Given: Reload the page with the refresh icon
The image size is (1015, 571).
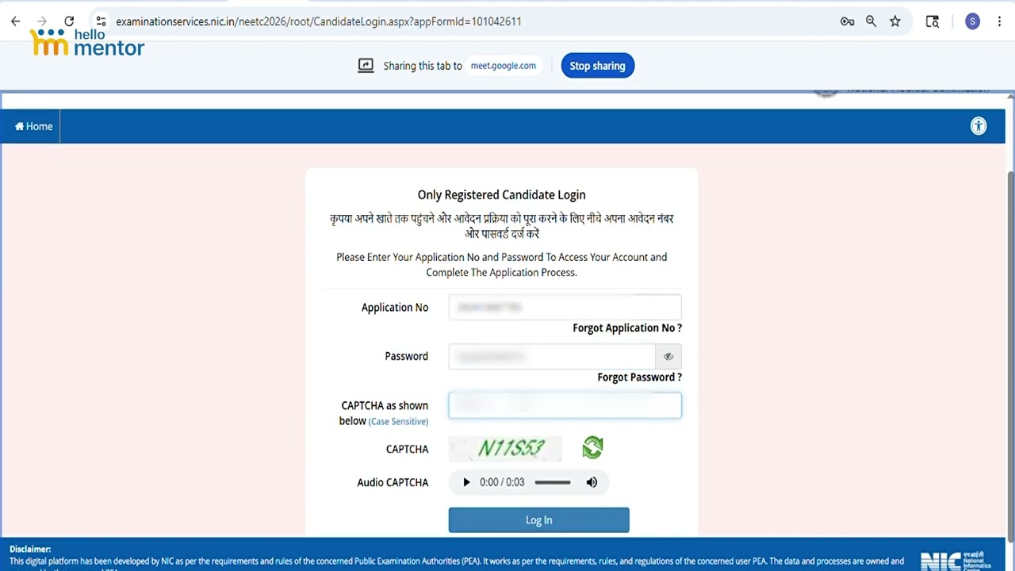Looking at the screenshot, I should (69, 21).
